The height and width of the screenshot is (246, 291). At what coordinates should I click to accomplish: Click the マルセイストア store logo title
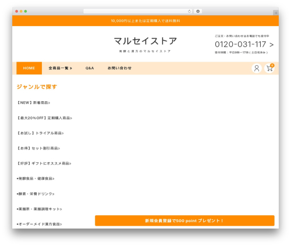145,41
